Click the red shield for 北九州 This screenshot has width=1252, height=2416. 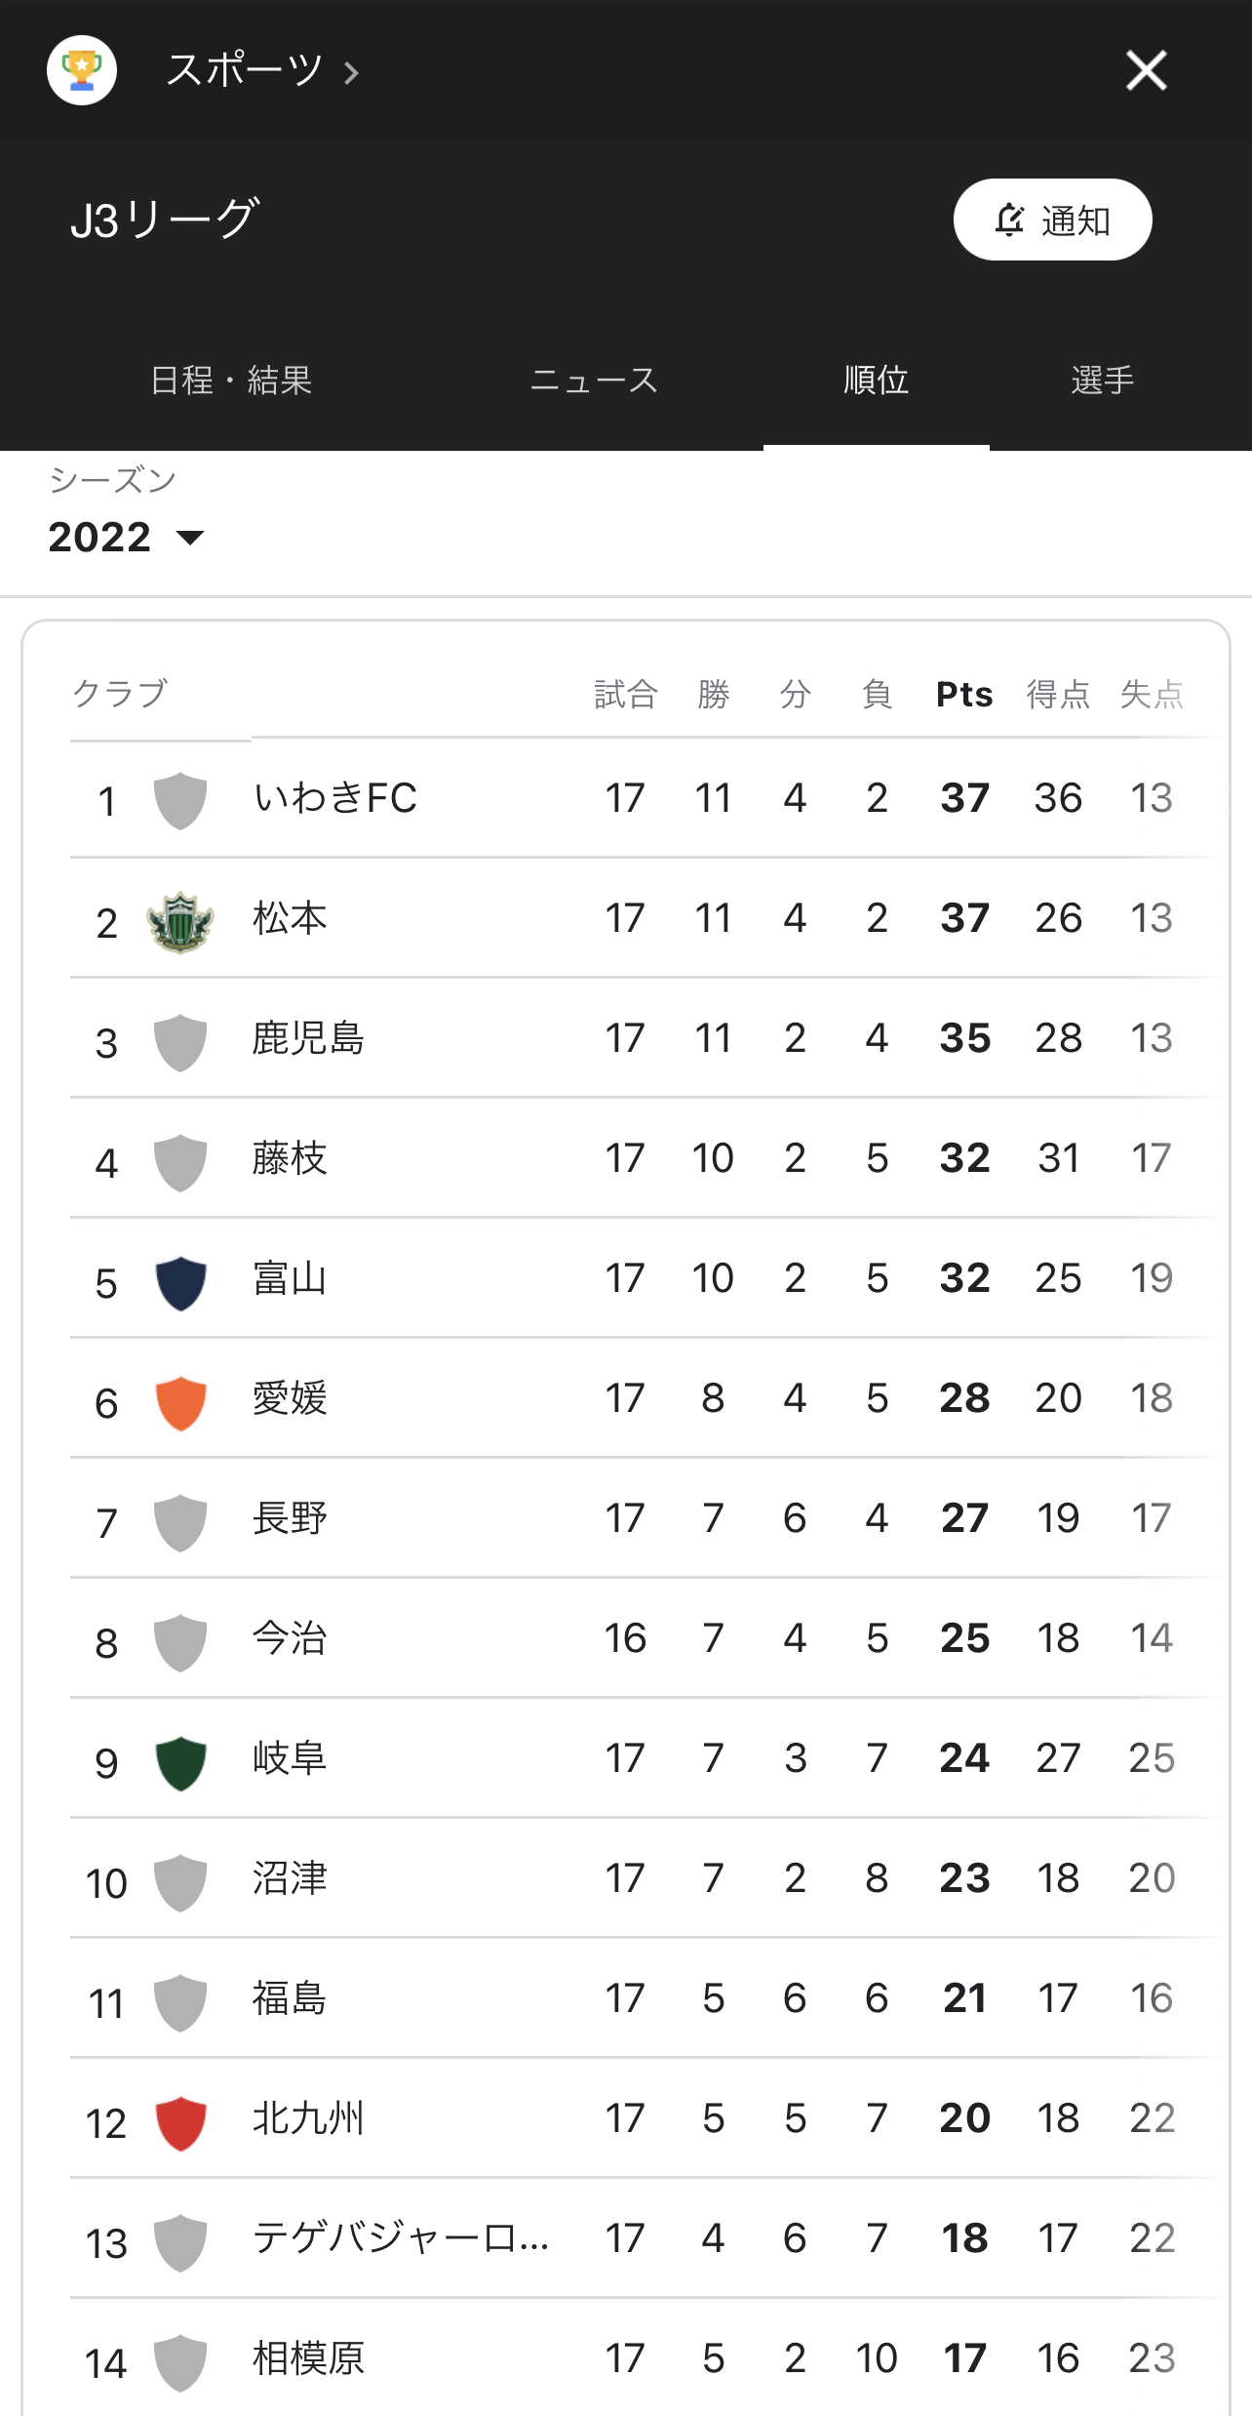point(180,2122)
